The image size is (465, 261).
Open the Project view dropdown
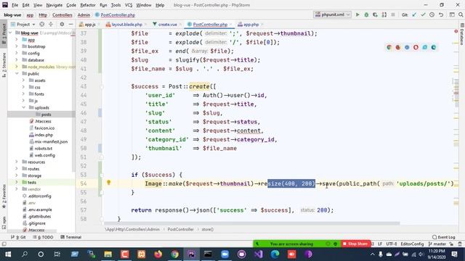[23, 24]
